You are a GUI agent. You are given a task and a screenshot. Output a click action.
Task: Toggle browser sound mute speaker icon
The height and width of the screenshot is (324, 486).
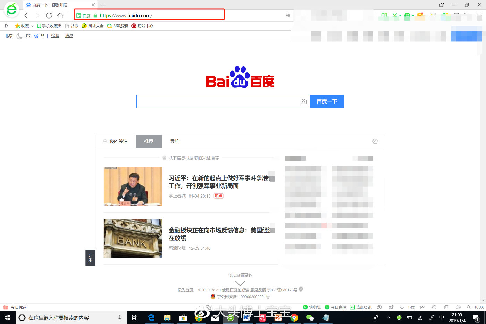458,307
